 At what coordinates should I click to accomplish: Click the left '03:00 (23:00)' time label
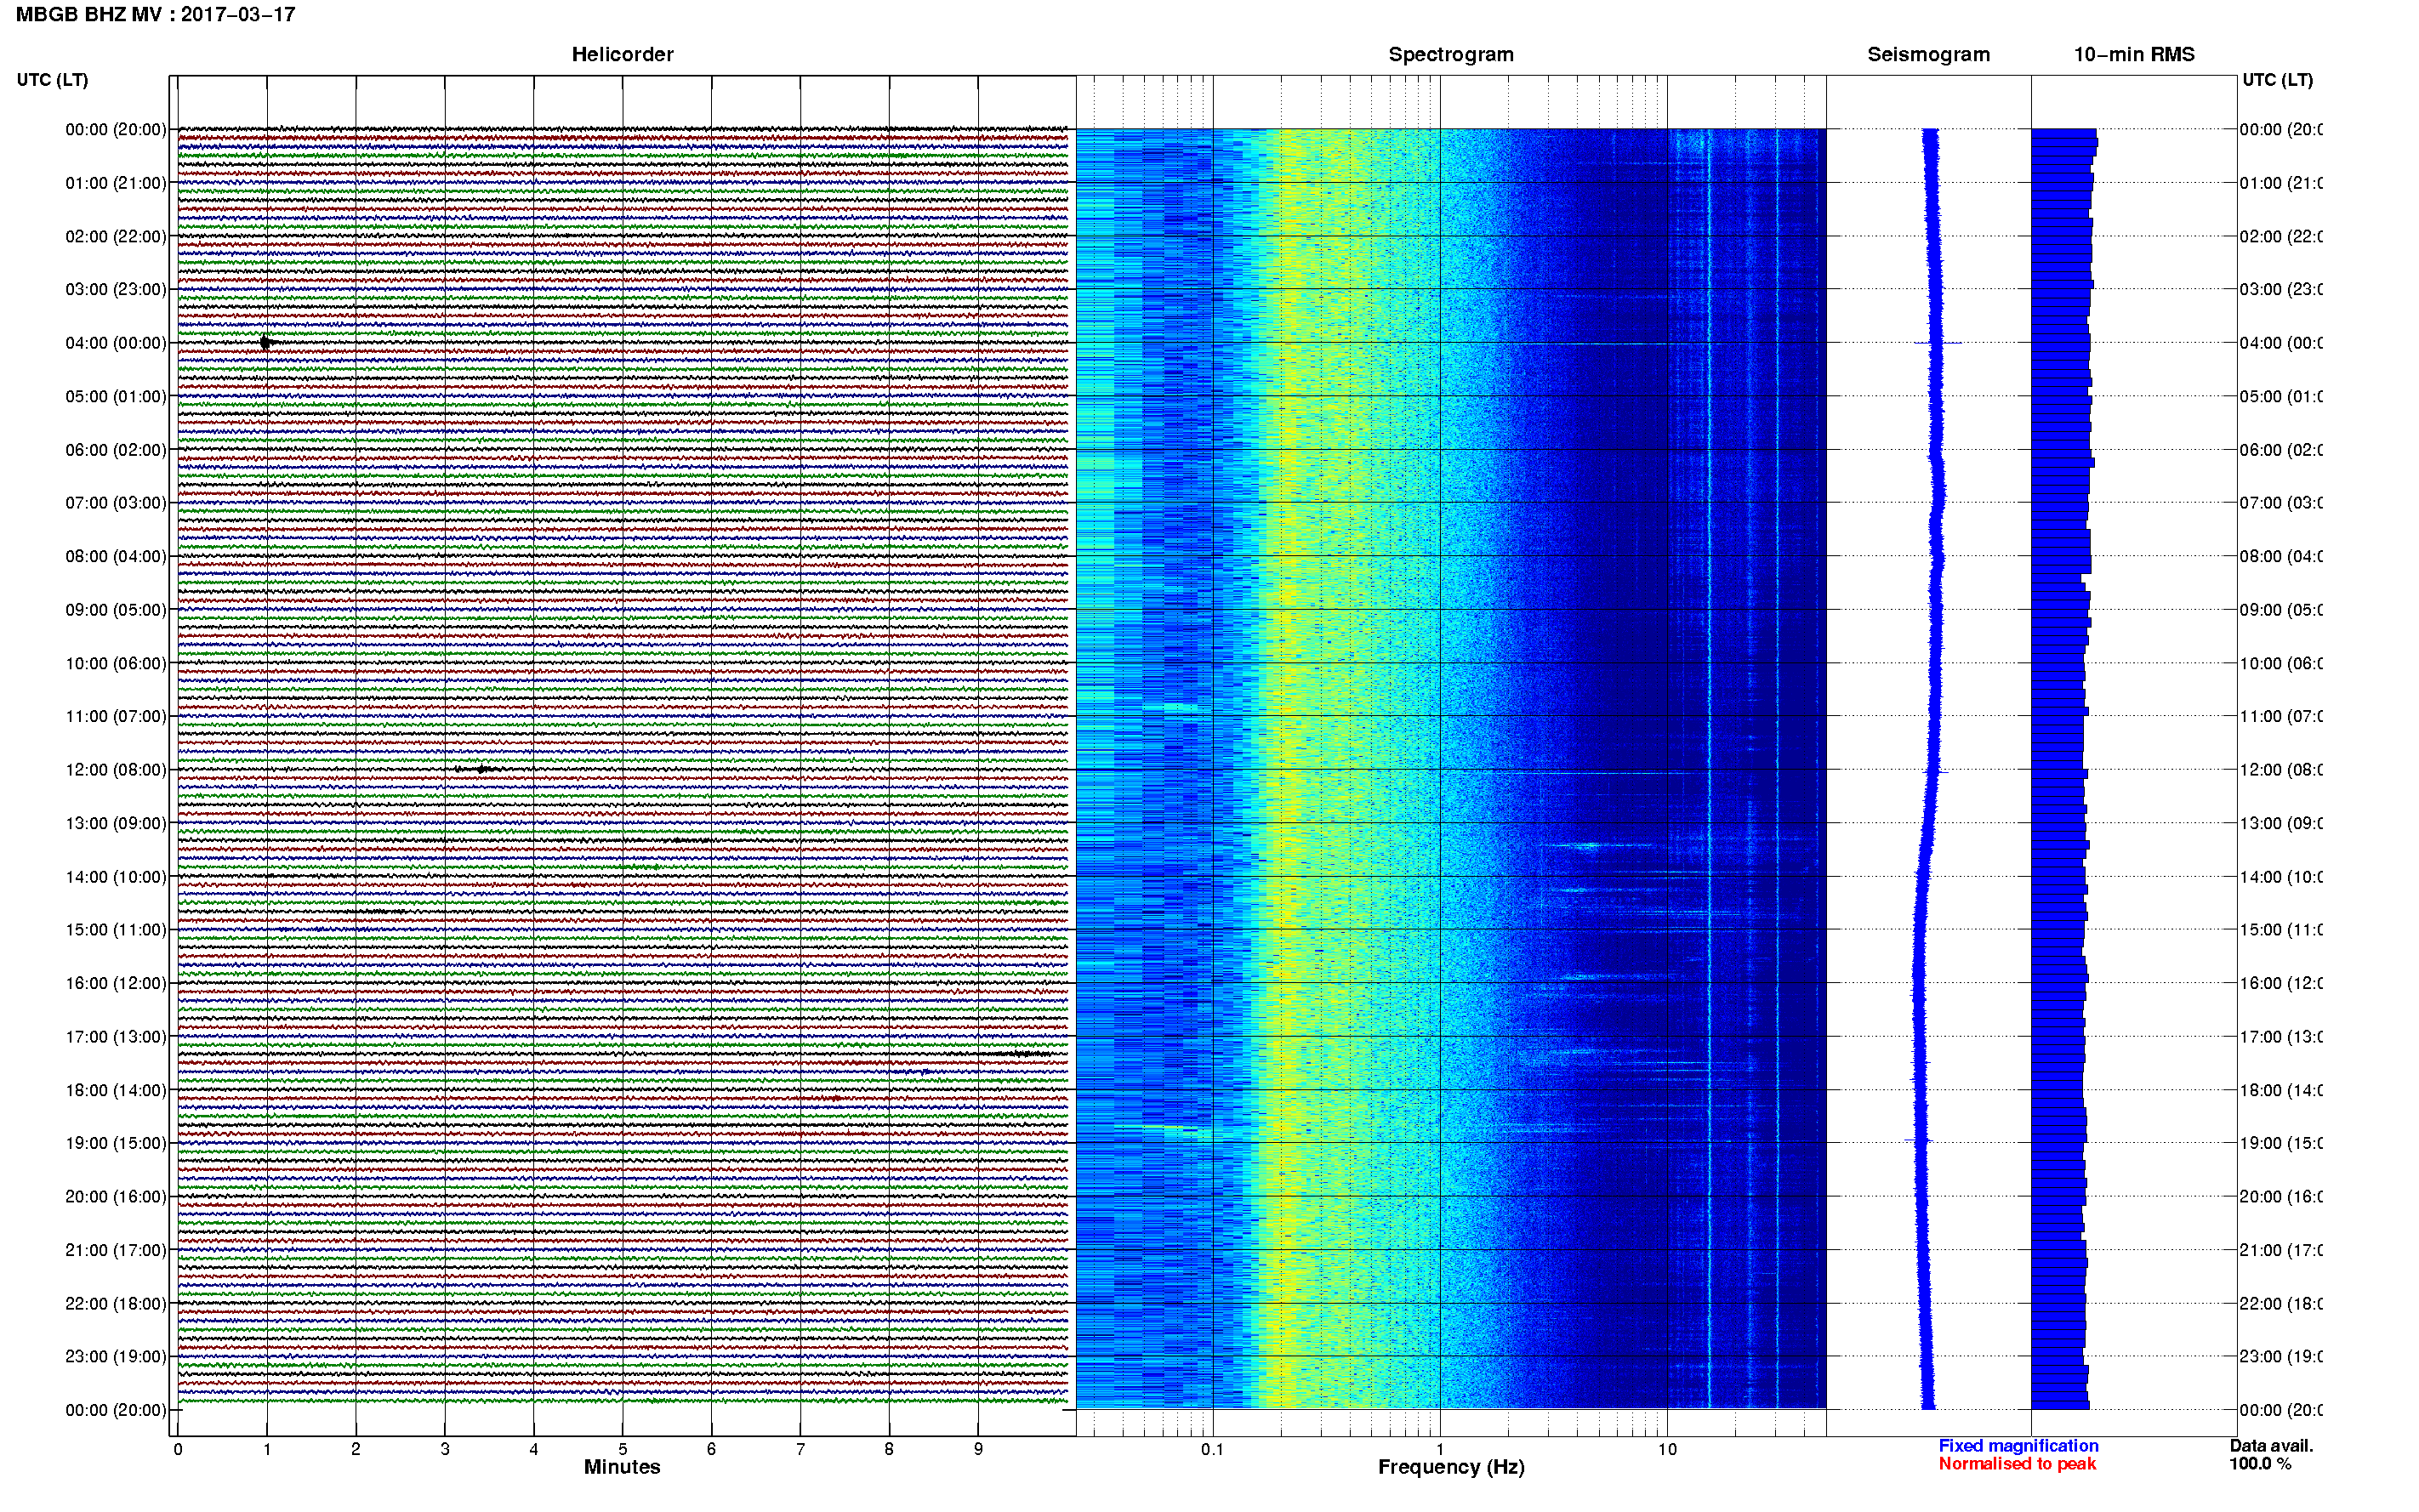click(116, 289)
